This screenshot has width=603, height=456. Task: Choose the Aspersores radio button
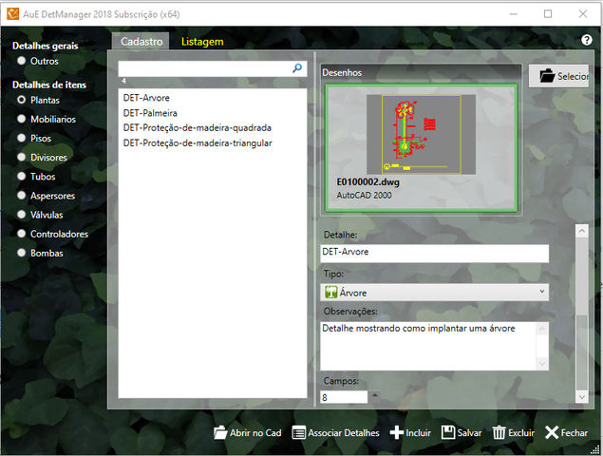click(x=22, y=196)
